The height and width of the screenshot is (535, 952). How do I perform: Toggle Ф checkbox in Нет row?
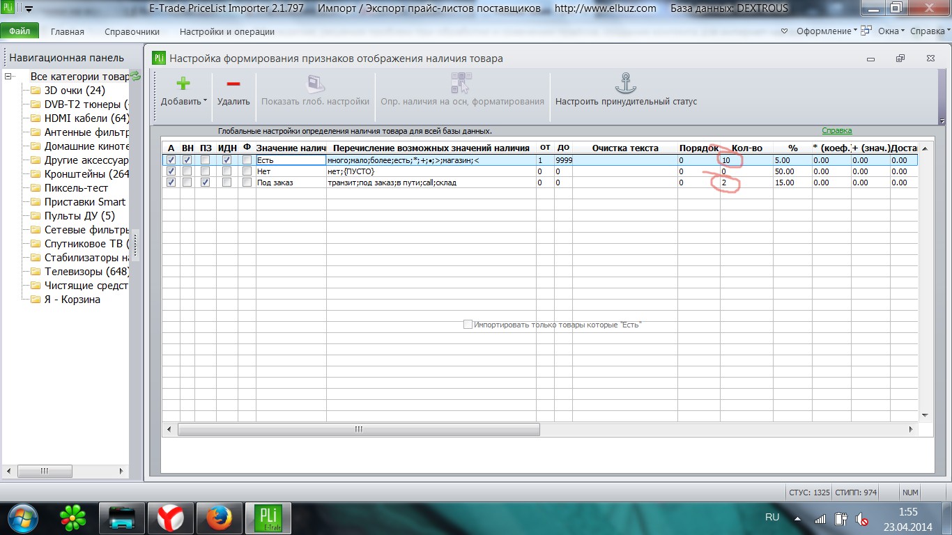[247, 171]
